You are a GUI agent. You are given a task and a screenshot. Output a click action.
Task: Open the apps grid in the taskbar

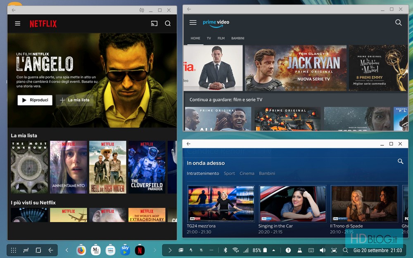point(14,250)
